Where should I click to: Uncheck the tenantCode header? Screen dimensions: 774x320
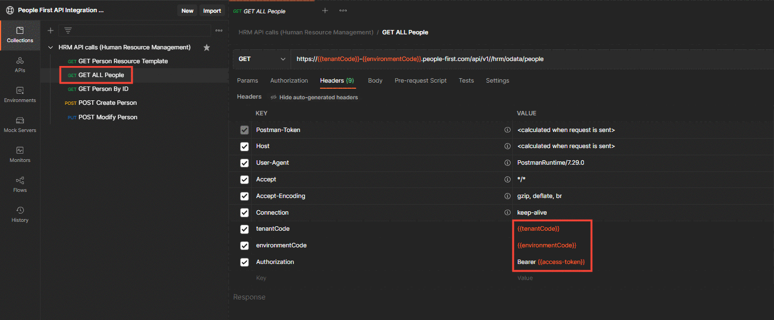click(x=244, y=228)
